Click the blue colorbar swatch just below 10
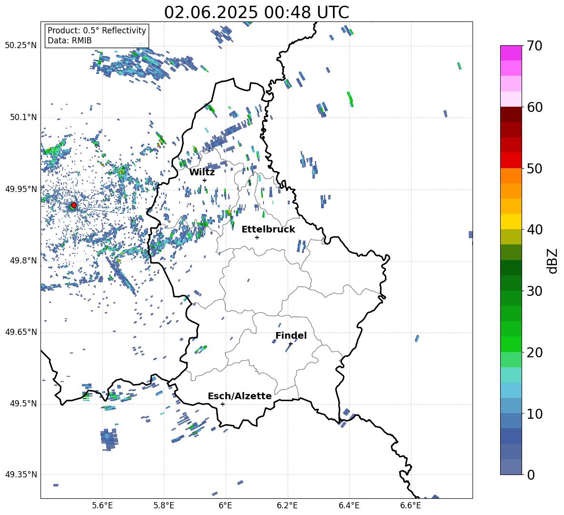 [x=511, y=421]
